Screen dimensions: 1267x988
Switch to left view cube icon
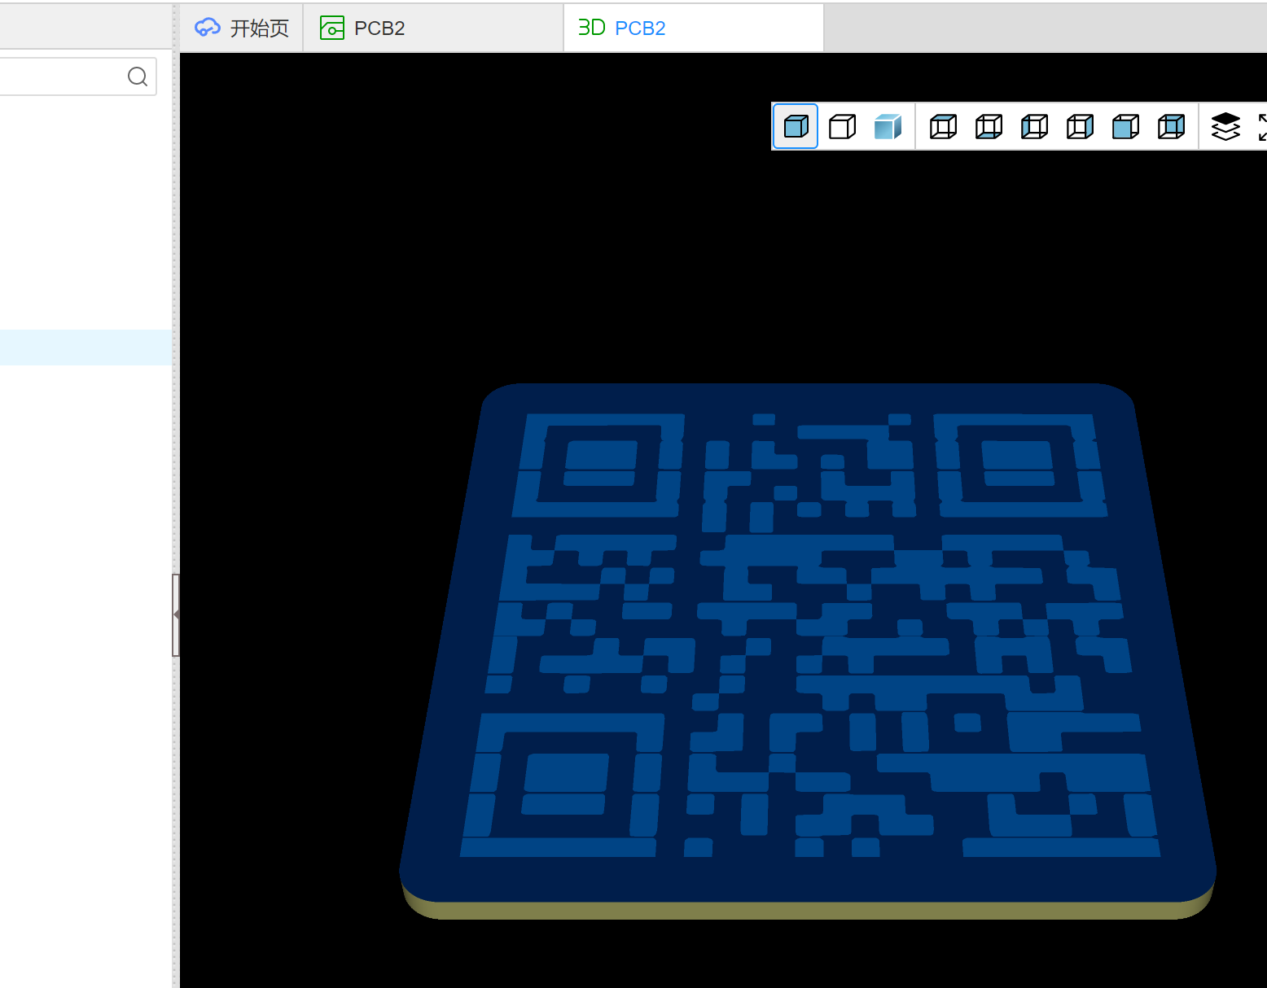1034,126
